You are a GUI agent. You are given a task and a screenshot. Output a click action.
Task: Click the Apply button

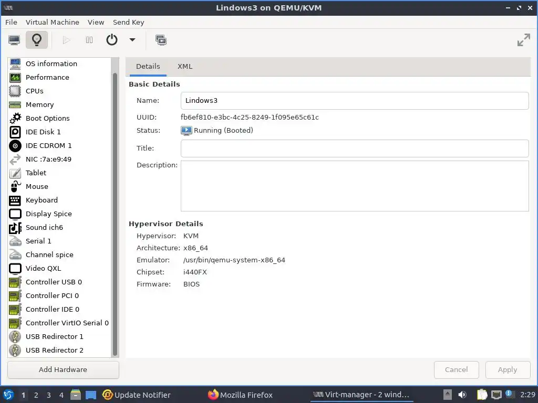[x=508, y=370]
